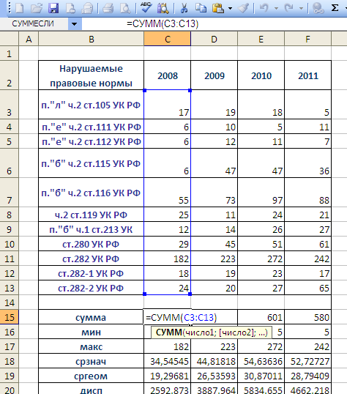Click cell with value 34,54545
This screenshot has height=394, width=347.
click(x=168, y=361)
